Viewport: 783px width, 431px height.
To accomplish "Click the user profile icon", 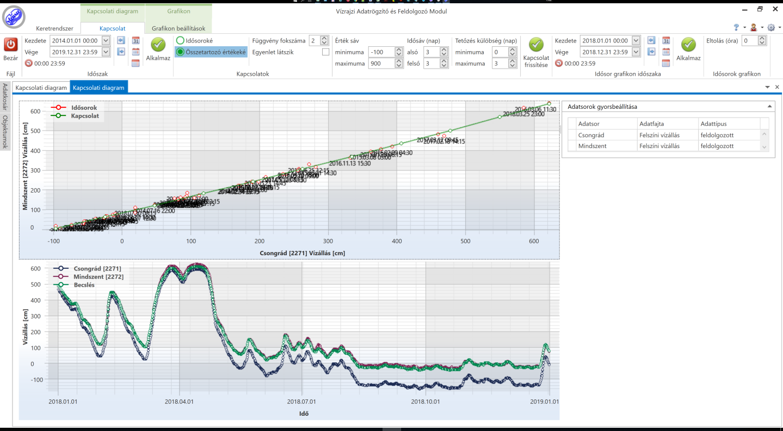I will pos(754,27).
